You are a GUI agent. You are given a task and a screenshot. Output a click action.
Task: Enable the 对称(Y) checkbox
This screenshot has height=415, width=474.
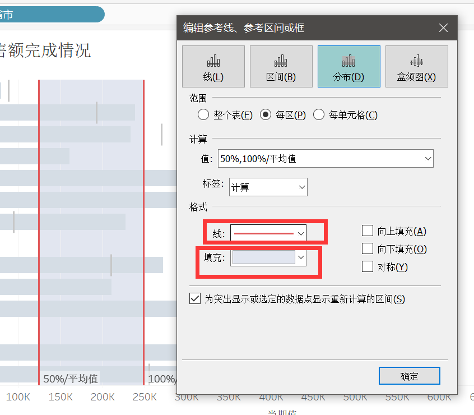click(x=368, y=266)
